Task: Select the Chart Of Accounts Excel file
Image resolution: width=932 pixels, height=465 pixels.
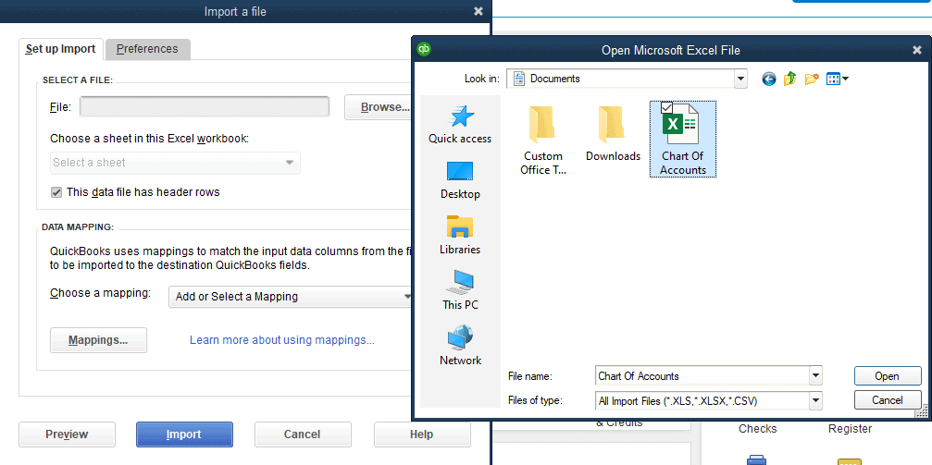Action: pos(683,139)
